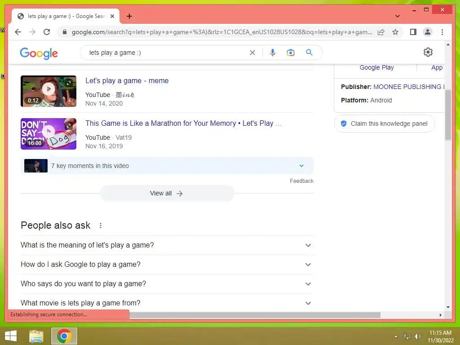Click the scroll-up arrow on scrollbar

pos(448,44)
